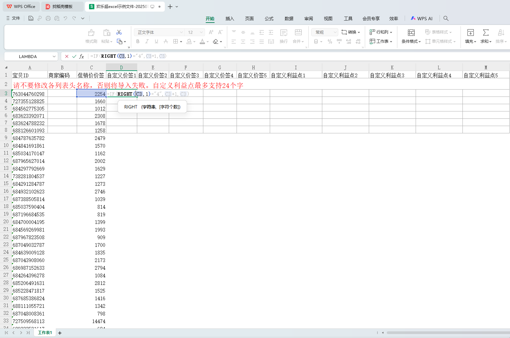Open the Formulas (公式) ribbon tab
Image resolution: width=510 pixels, height=338 pixels.
269,19
